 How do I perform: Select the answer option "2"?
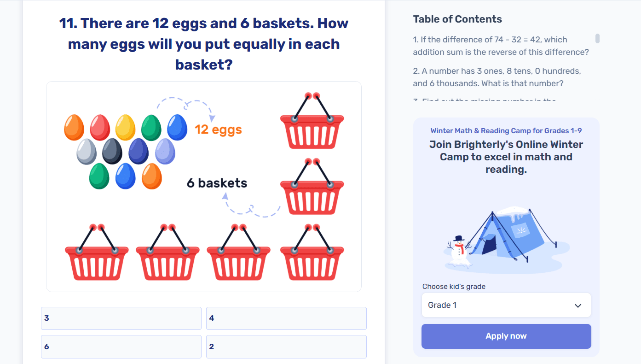tap(286, 346)
